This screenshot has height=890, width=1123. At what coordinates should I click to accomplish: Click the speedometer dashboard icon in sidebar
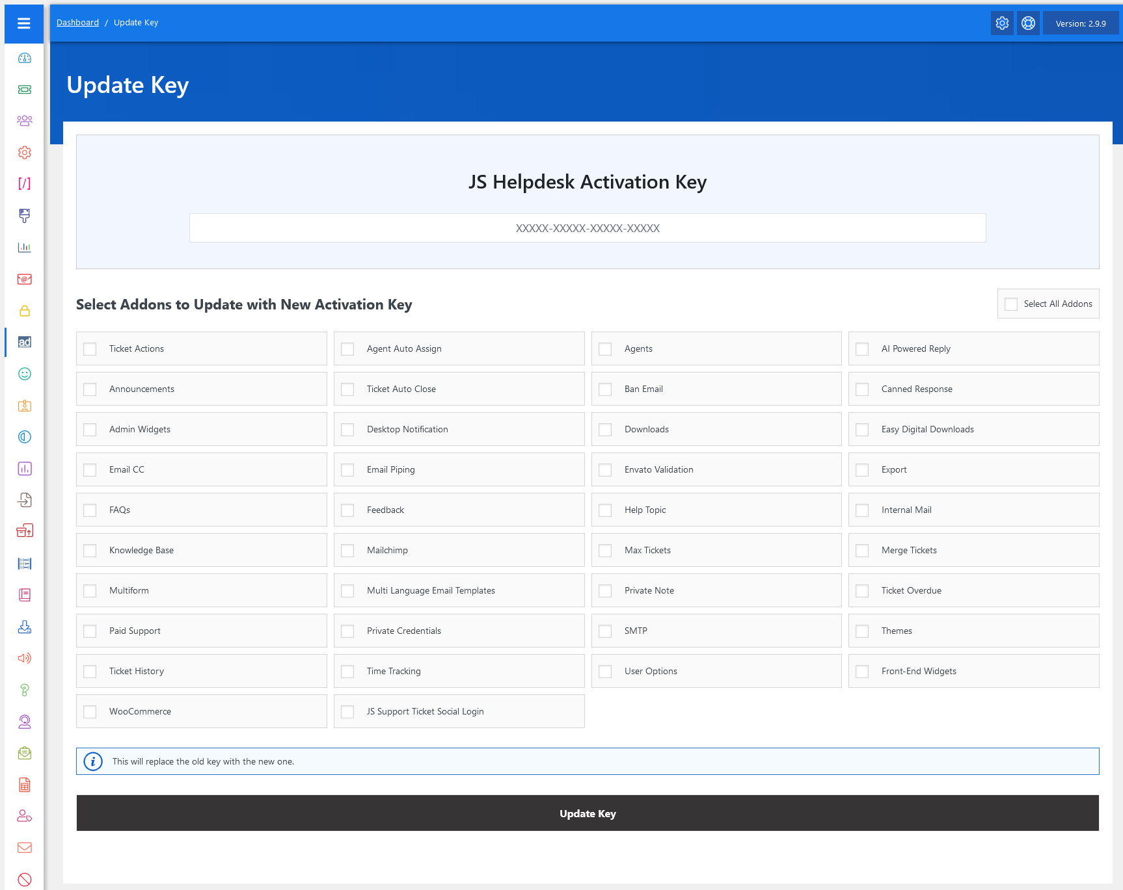pyautogui.click(x=25, y=58)
